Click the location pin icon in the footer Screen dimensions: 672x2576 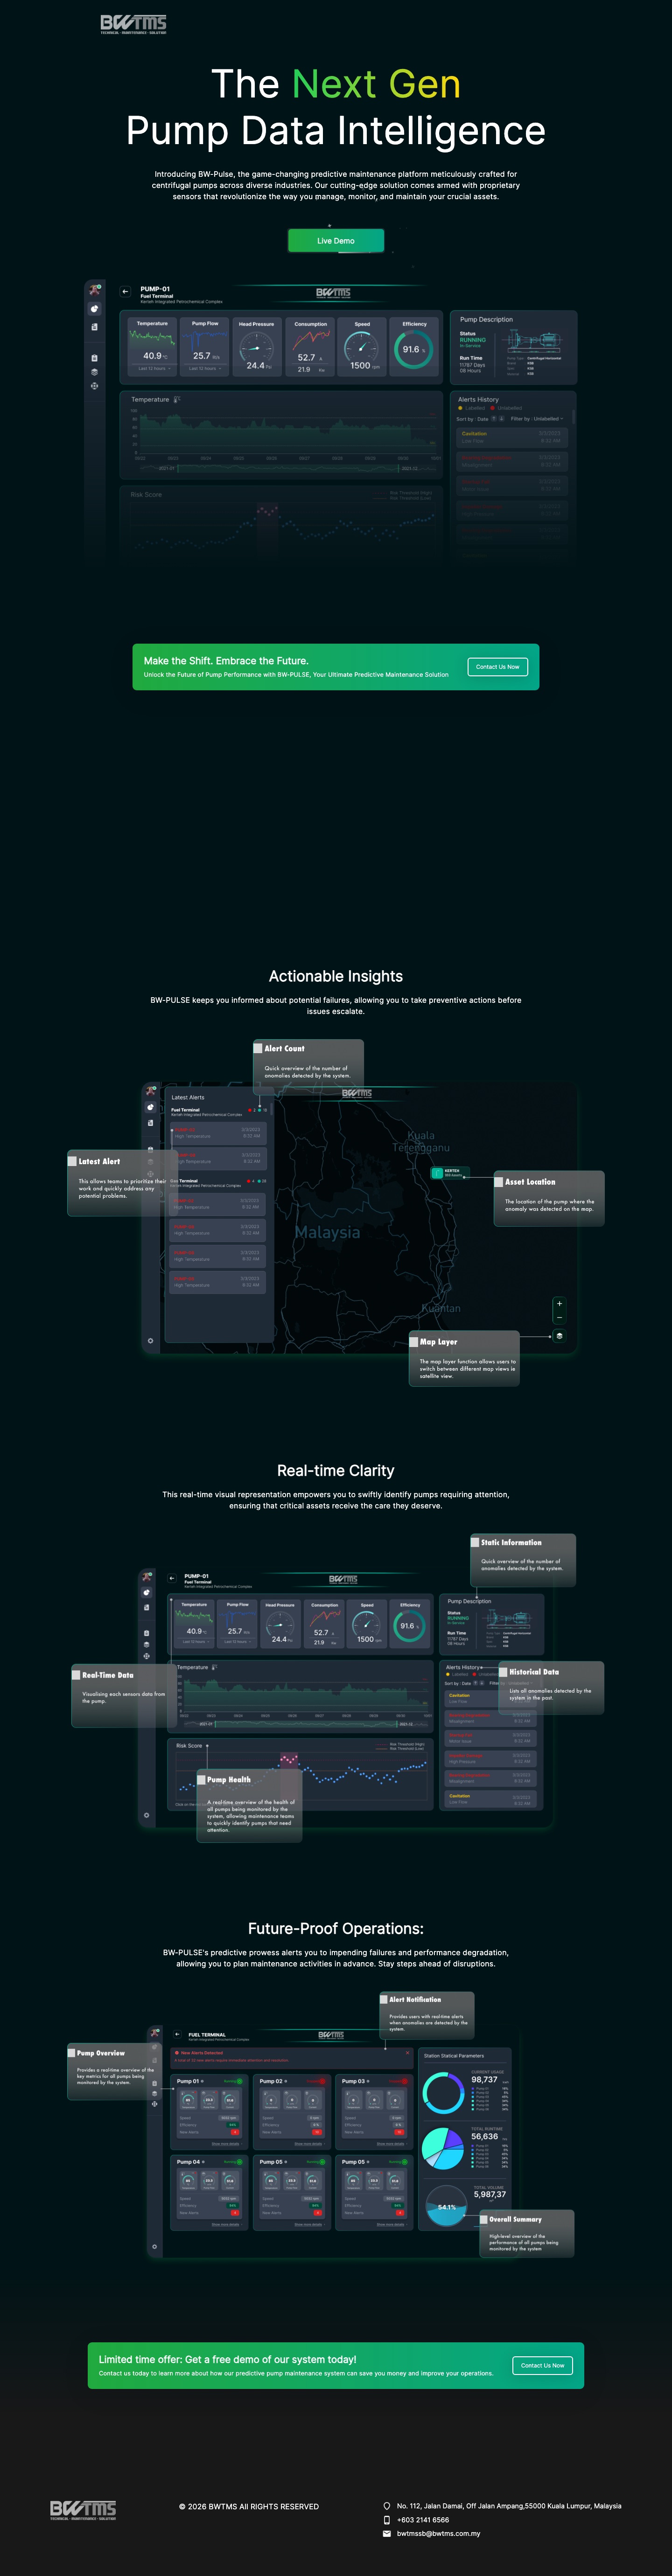(387, 2506)
